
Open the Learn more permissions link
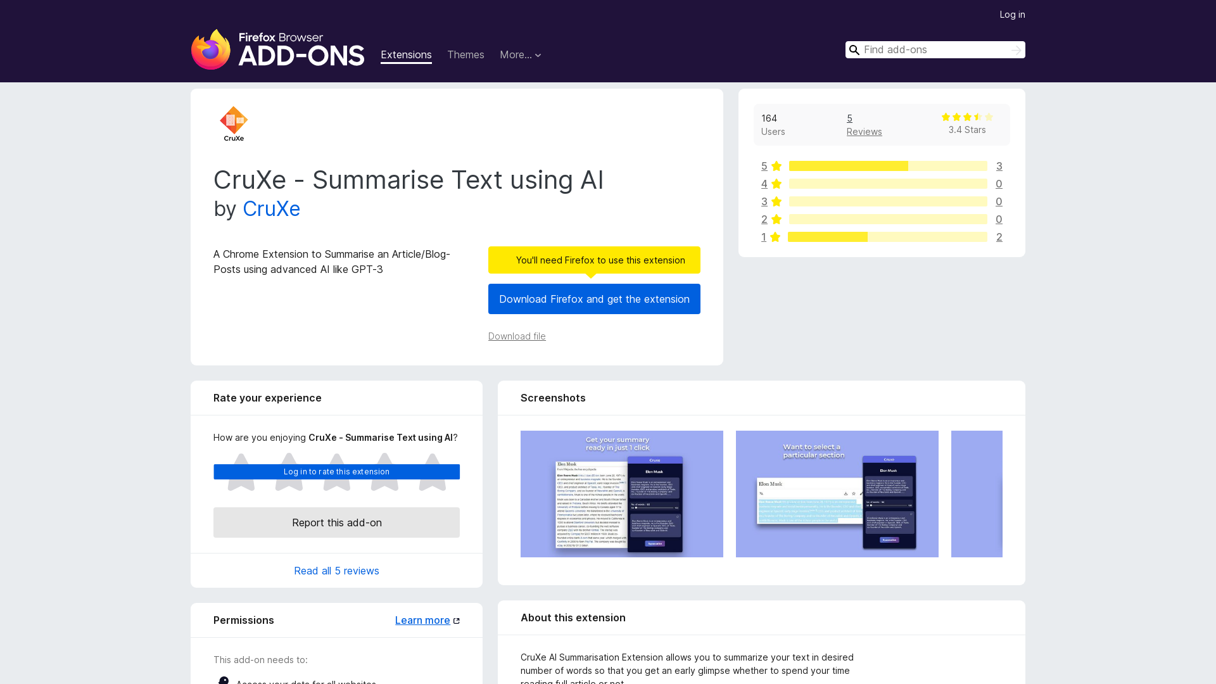(x=422, y=620)
